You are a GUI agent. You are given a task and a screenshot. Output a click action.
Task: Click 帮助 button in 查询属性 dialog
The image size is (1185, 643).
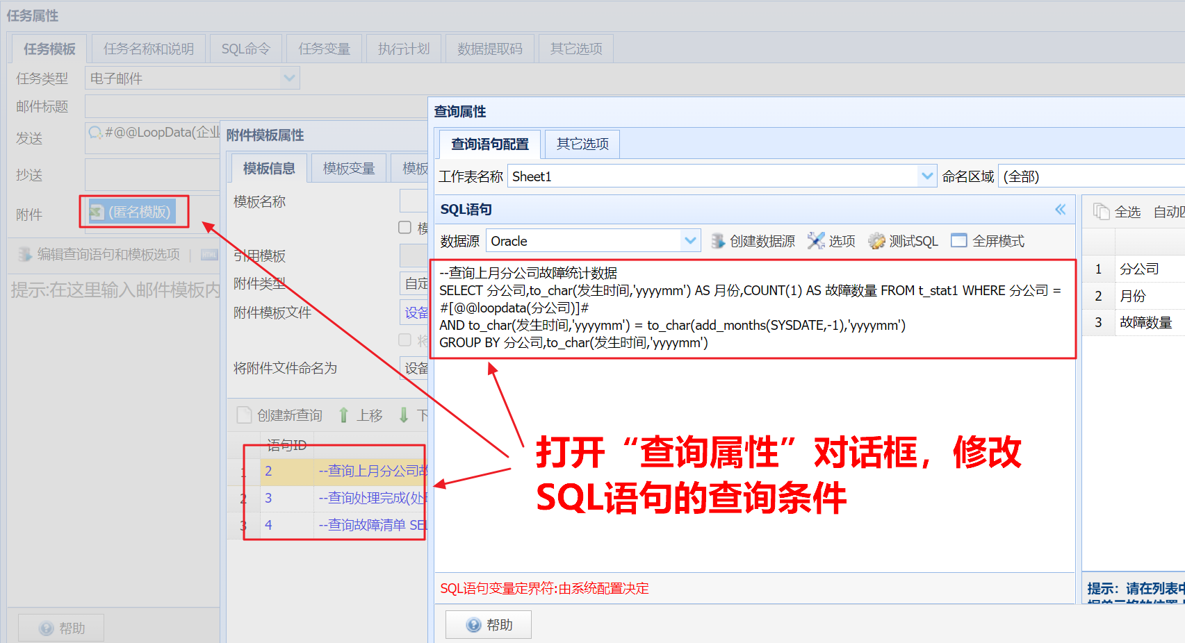click(x=489, y=625)
